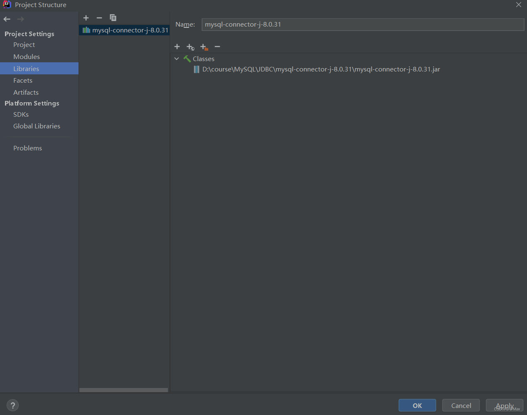Add library root with plus icon
Screen dimensions: 527x415
[177, 47]
